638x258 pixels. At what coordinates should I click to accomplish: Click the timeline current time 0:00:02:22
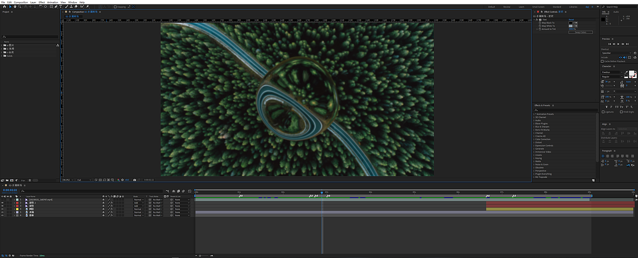pos(10,190)
